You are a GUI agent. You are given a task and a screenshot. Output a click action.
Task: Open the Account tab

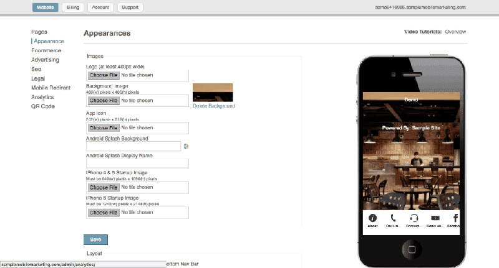pyautogui.click(x=100, y=7)
